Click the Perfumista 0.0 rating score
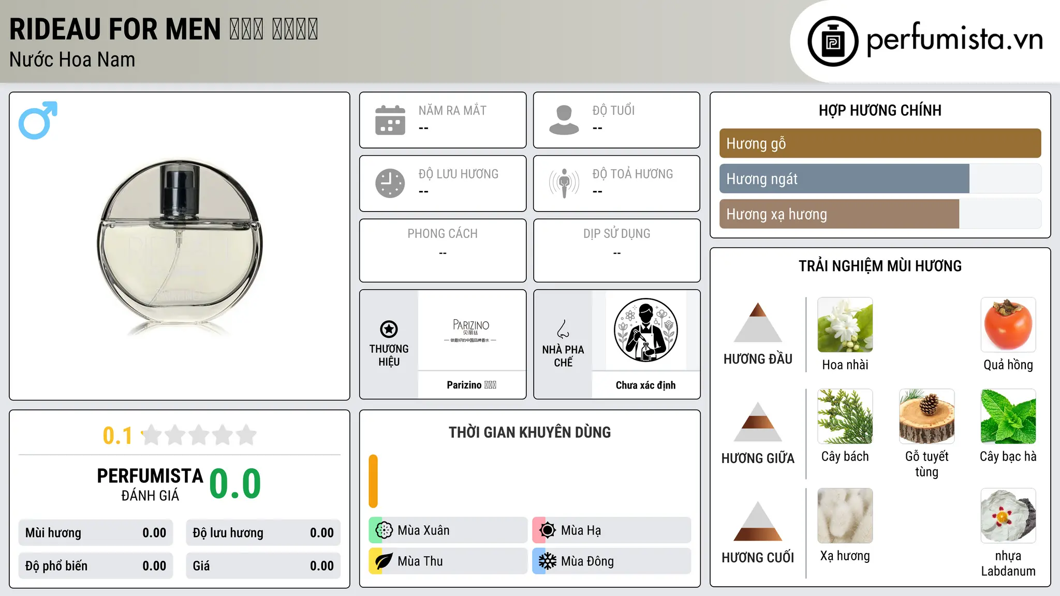1060x596 pixels. (235, 484)
